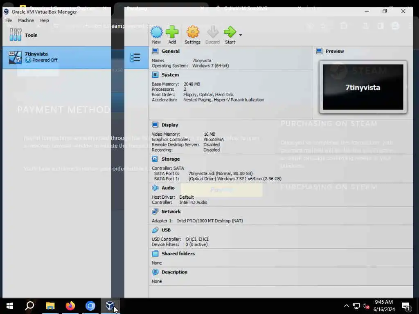Image resolution: width=419 pixels, height=314 pixels.
Task: Click the 7tinyvista Windows 7 OS icon
Action: [15, 57]
